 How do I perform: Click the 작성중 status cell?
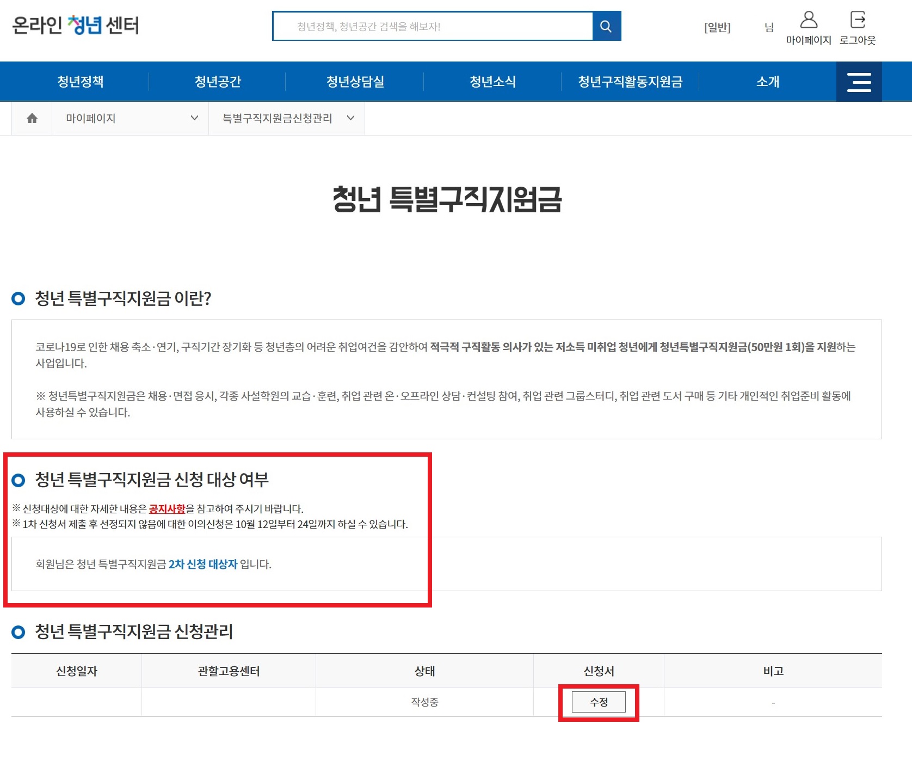(424, 702)
